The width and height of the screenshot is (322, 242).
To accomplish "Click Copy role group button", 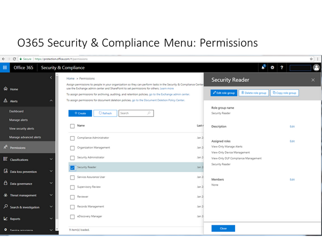I will pyautogui.click(x=284, y=93).
